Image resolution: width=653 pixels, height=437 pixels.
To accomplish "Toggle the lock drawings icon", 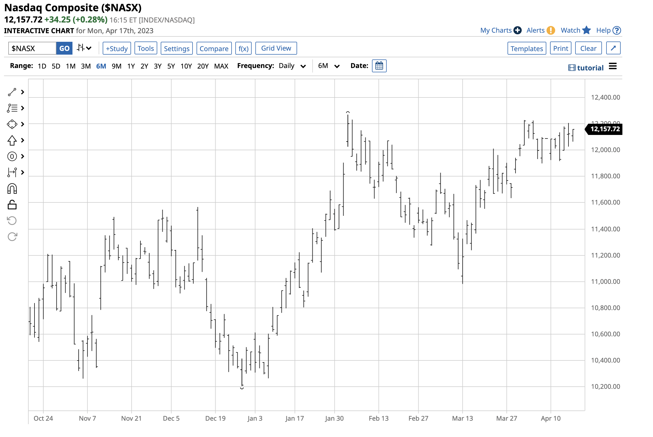I will [x=12, y=205].
